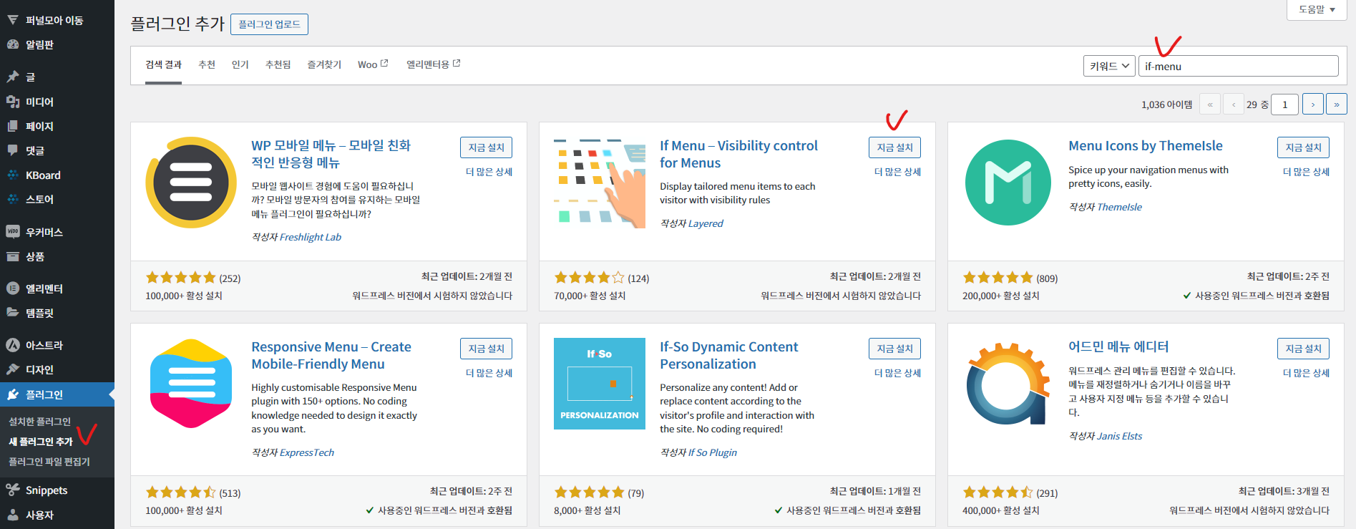
Task: Open the 디자인 brush icon
Action: [x=13, y=369]
